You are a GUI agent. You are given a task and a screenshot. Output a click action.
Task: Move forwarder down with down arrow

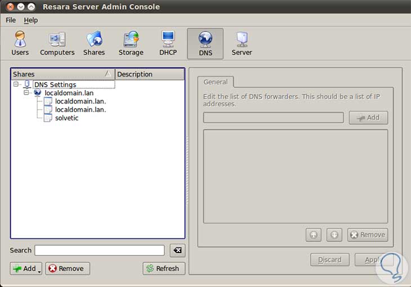click(334, 235)
